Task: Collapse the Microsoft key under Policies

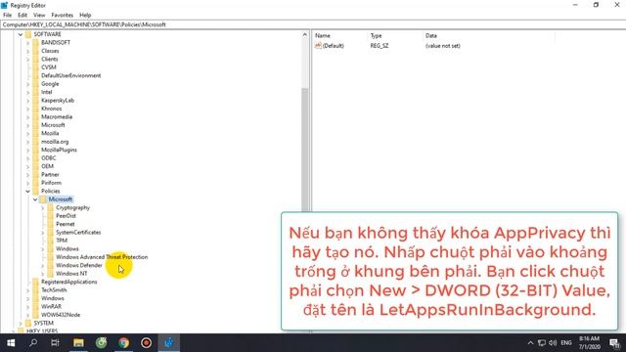Action: click(x=35, y=199)
